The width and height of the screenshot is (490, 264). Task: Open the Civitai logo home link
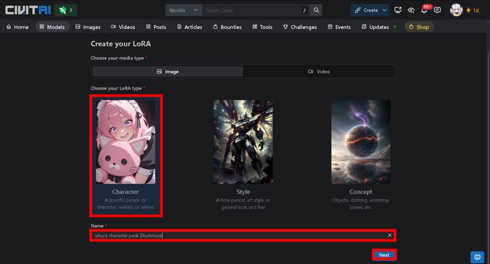[28, 10]
